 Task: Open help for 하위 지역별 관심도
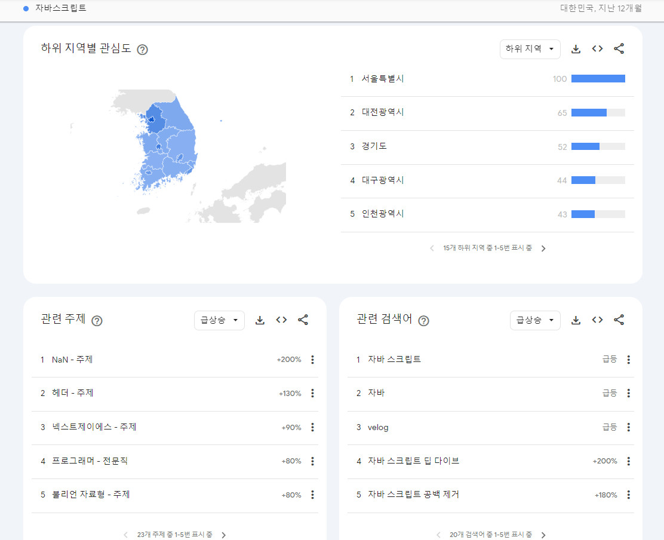tap(142, 50)
